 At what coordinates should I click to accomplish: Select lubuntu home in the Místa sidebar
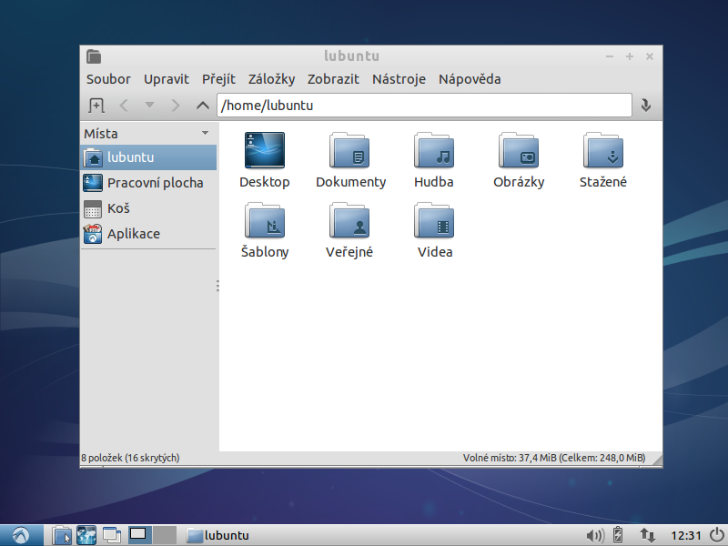(x=125, y=157)
